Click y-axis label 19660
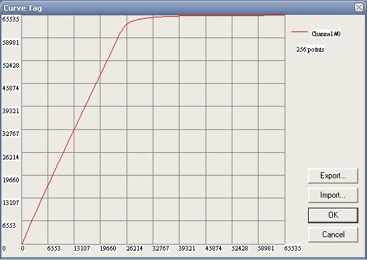367x260 pixels. coord(11,180)
